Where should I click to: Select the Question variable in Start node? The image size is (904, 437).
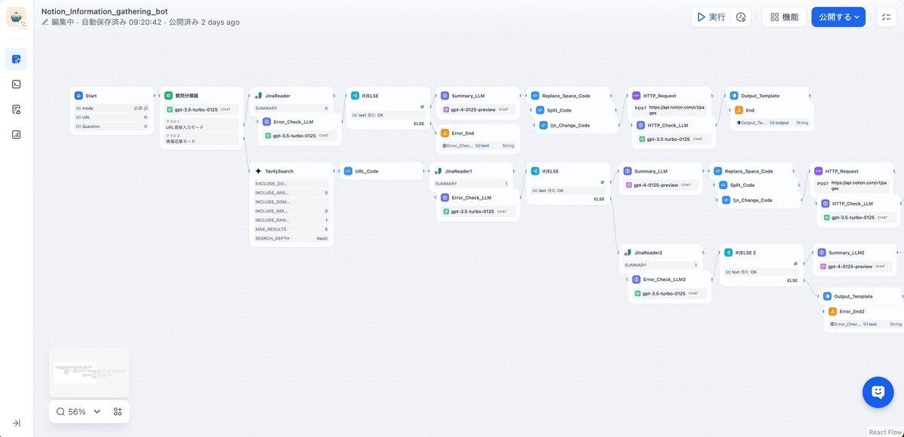111,127
